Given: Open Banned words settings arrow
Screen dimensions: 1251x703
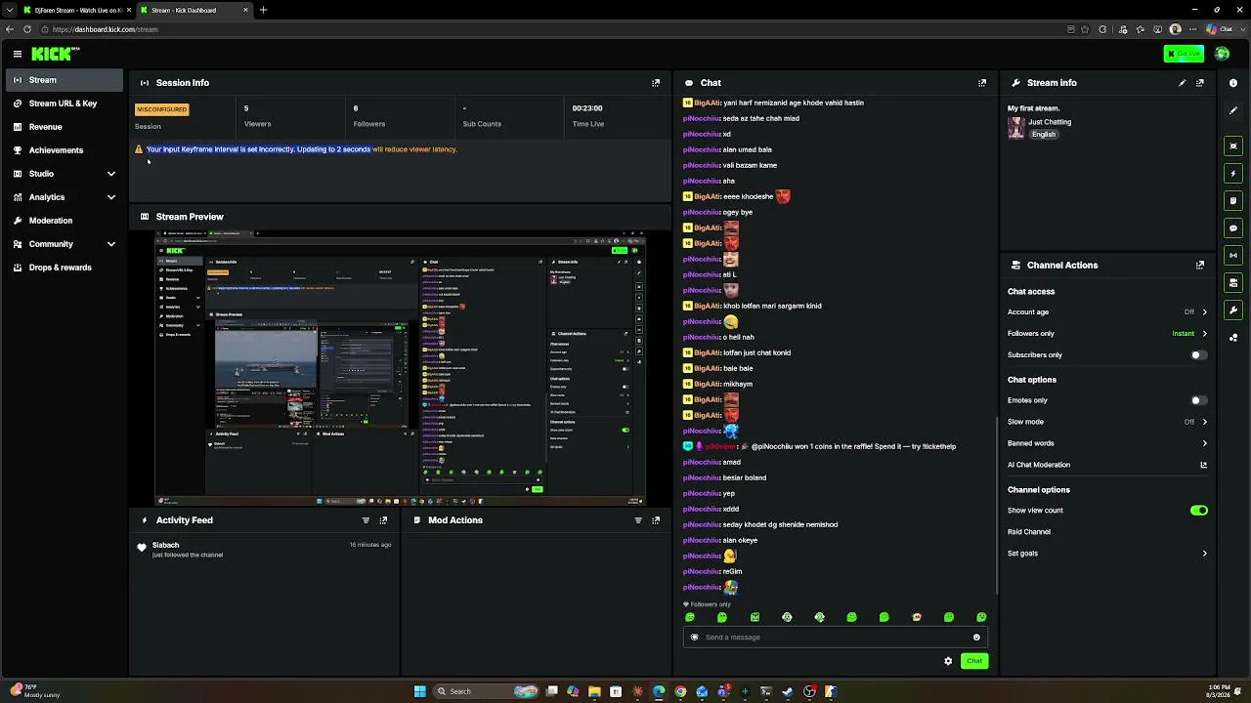Looking at the screenshot, I should [x=1204, y=443].
